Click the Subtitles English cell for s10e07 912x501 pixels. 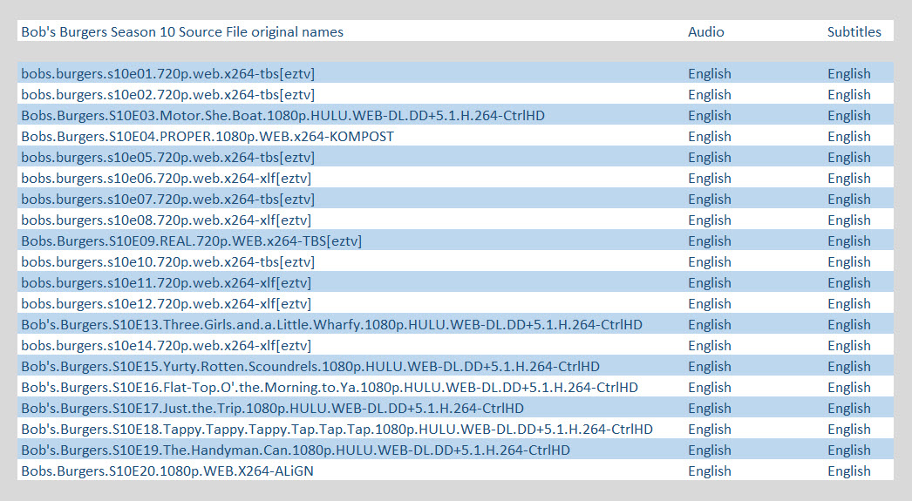click(848, 200)
